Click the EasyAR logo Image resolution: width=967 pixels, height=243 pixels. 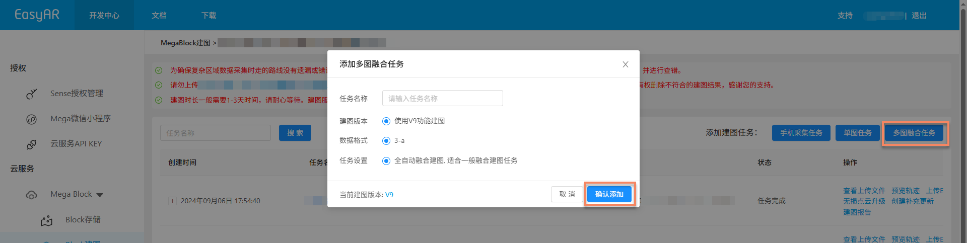37,15
